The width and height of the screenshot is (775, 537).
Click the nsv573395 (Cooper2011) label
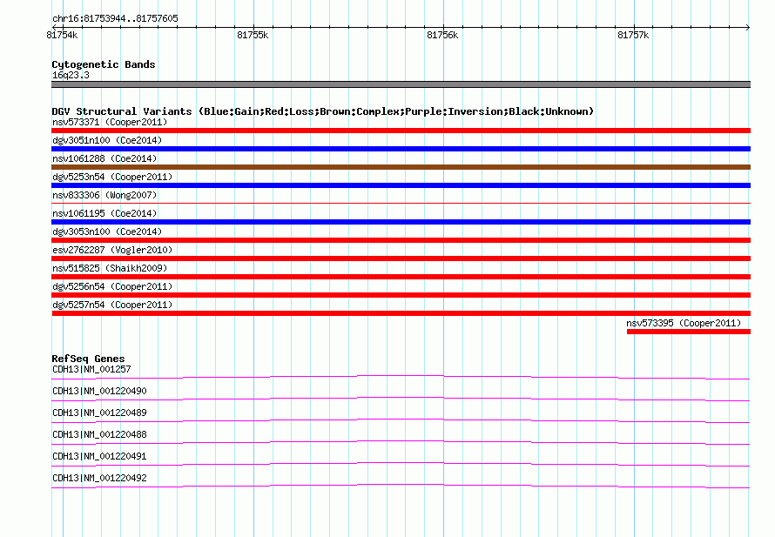[x=684, y=323]
